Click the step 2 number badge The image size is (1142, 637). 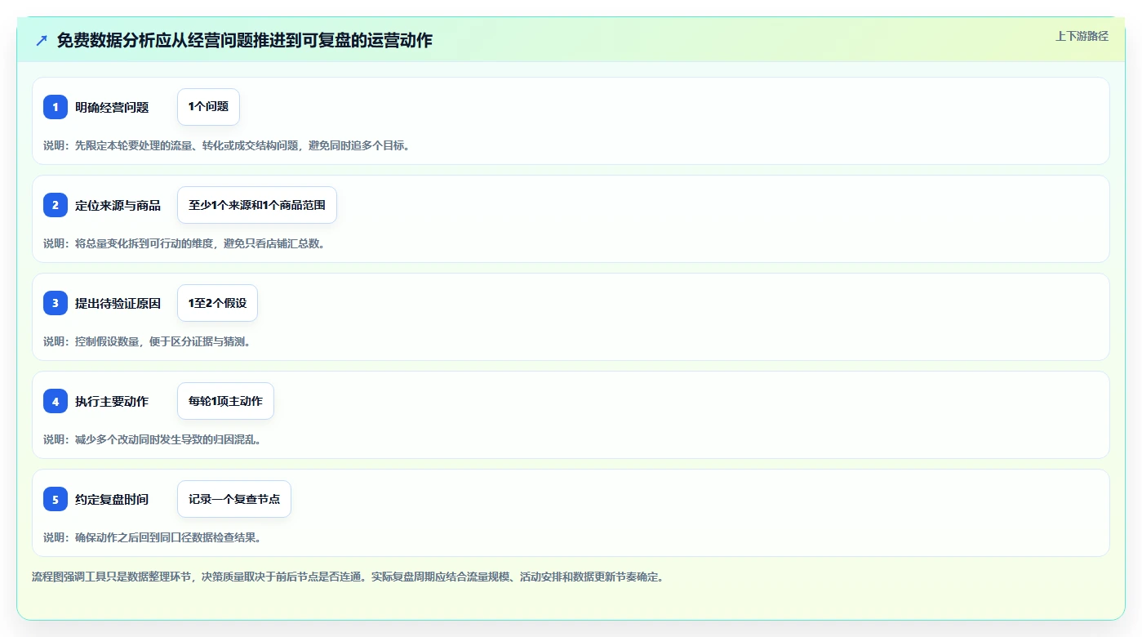click(56, 205)
